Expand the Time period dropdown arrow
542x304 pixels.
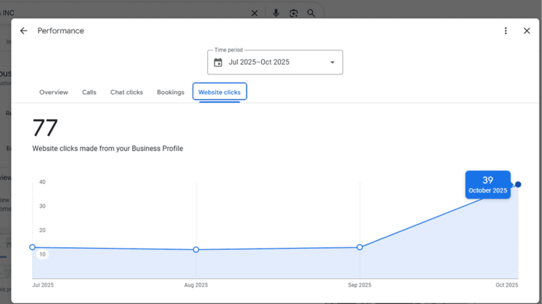[332, 62]
